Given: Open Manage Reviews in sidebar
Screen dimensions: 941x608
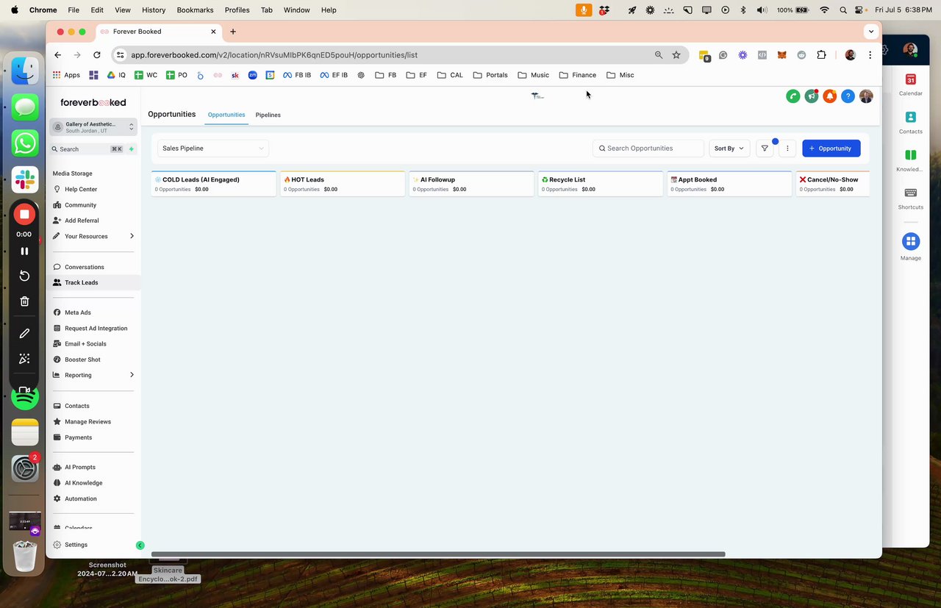Looking at the screenshot, I should [87, 422].
